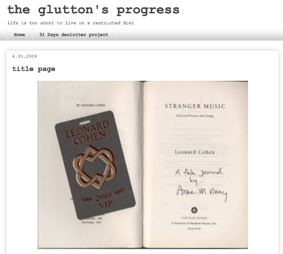Click the blog tagline about restricted diet
The height and width of the screenshot is (254, 283).
71,23
